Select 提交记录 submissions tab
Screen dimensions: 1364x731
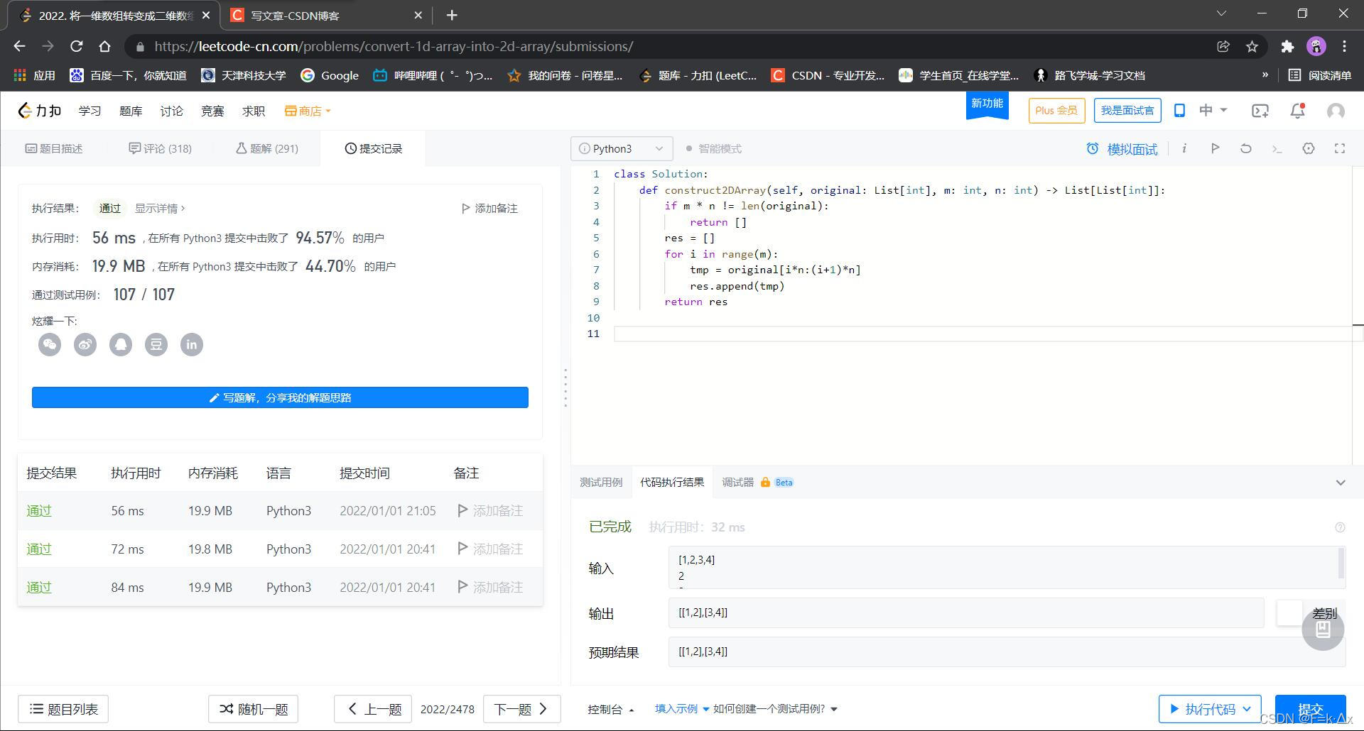point(374,148)
